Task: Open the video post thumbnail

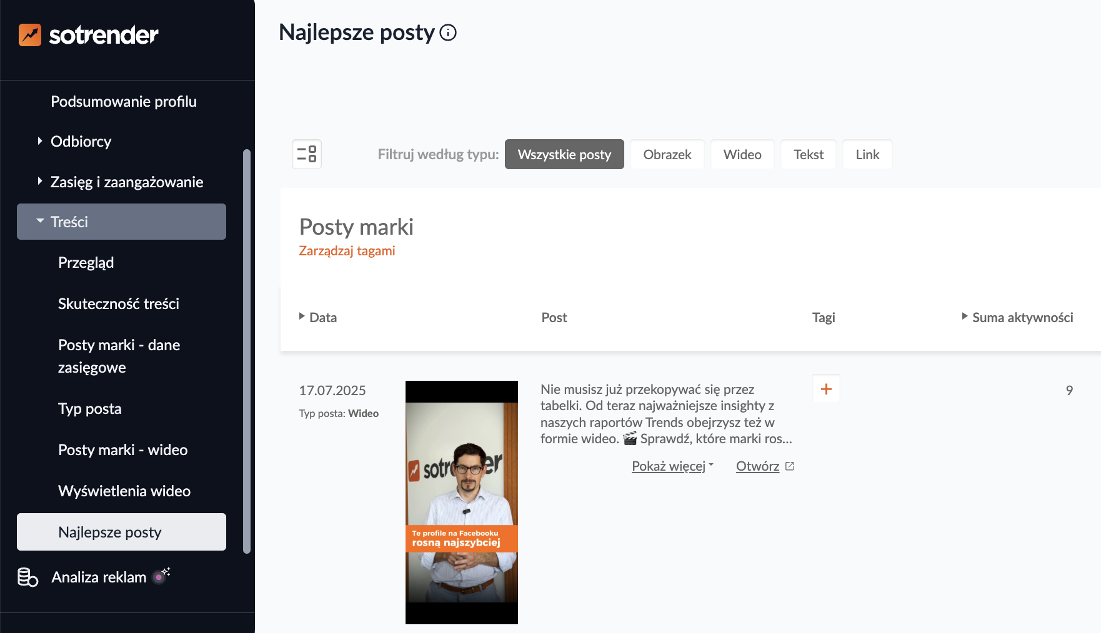Action: [461, 502]
